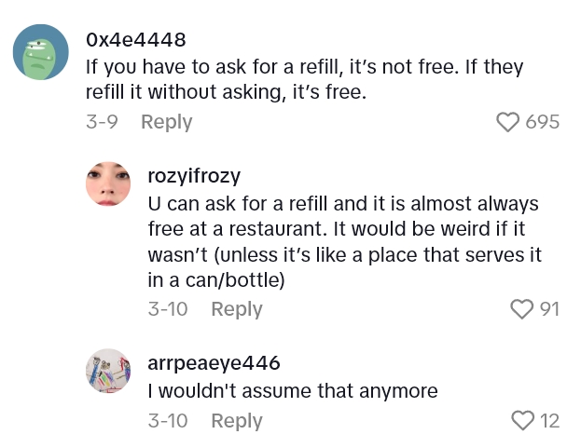Open the arrpeaeye446 username link
567x448 pixels.
click(214, 363)
